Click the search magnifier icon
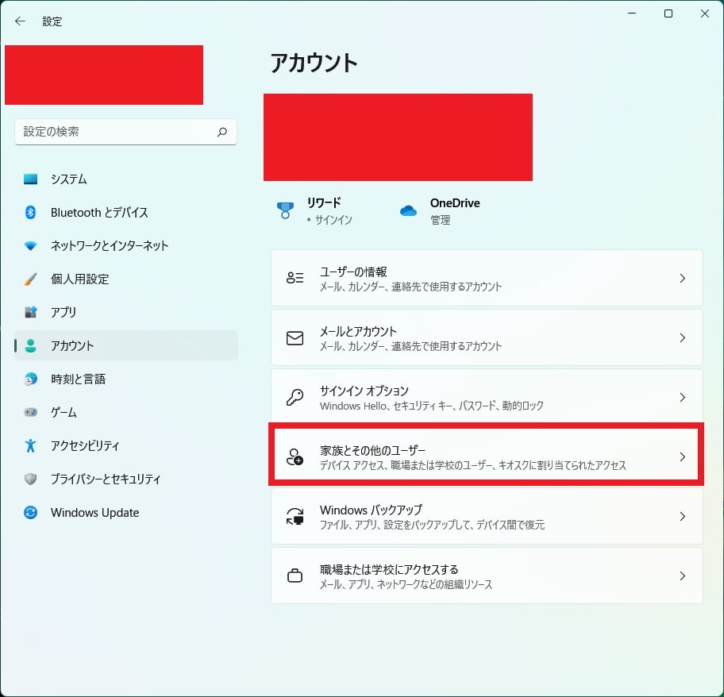 pyautogui.click(x=222, y=132)
